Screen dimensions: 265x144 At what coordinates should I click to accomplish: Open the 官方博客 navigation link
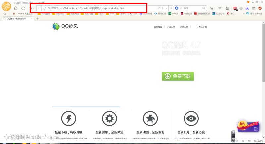[158, 27]
